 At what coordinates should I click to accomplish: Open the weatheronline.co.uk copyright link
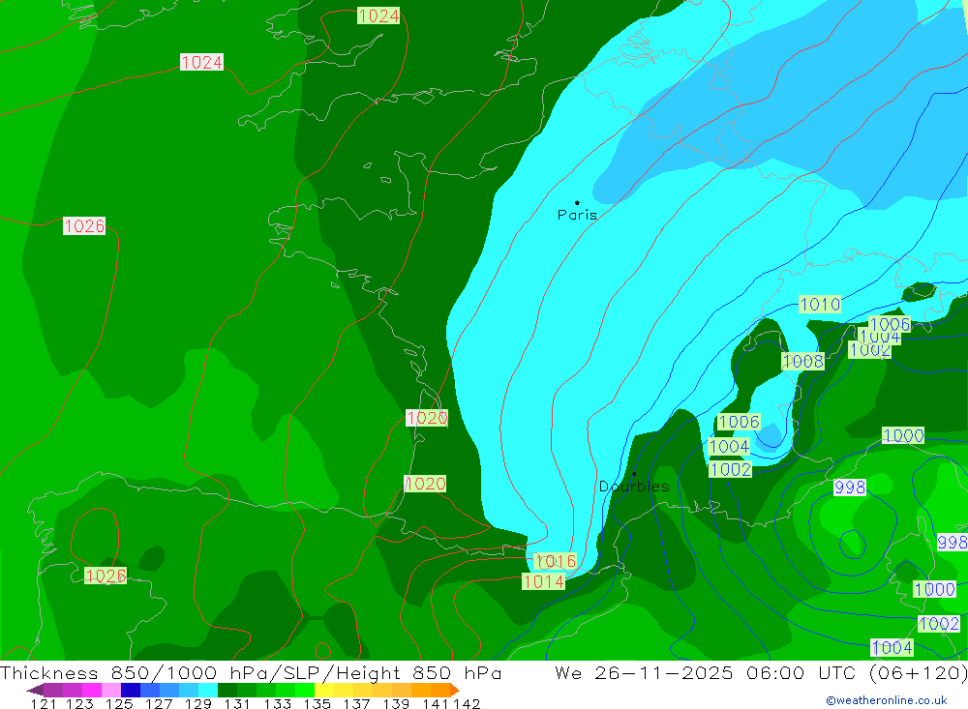click(x=887, y=700)
